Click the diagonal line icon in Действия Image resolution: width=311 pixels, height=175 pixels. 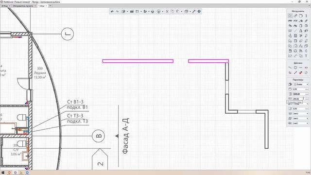(295, 72)
